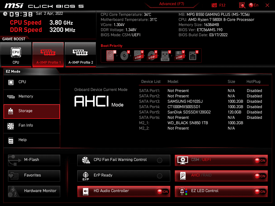Select the USB hard disk boot icon

point(139,56)
